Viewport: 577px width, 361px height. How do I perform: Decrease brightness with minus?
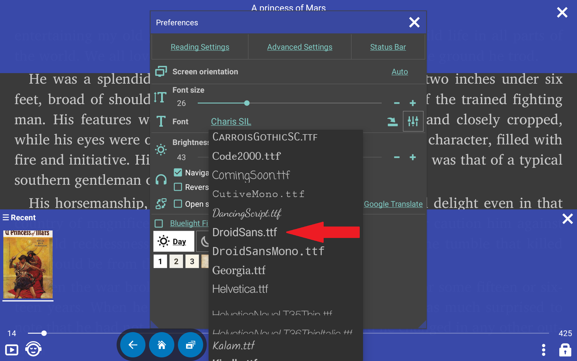(x=397, y=157)
